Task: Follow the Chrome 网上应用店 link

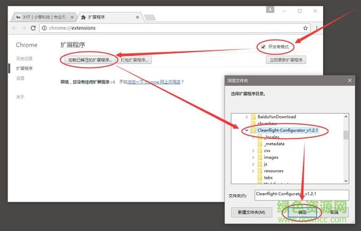Action: 154,82
